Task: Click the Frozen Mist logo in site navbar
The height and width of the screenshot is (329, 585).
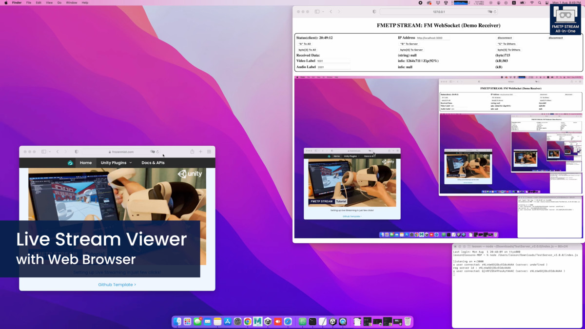Action: pos(70,163)
